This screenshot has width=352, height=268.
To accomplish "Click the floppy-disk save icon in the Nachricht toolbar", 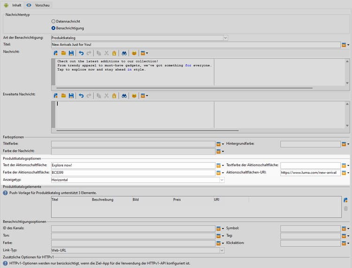I will 71,53.
